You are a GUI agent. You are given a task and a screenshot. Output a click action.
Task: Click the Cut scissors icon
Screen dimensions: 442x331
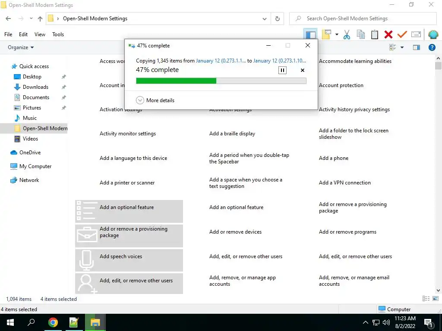pyautogui.click(x=347, y=34)
